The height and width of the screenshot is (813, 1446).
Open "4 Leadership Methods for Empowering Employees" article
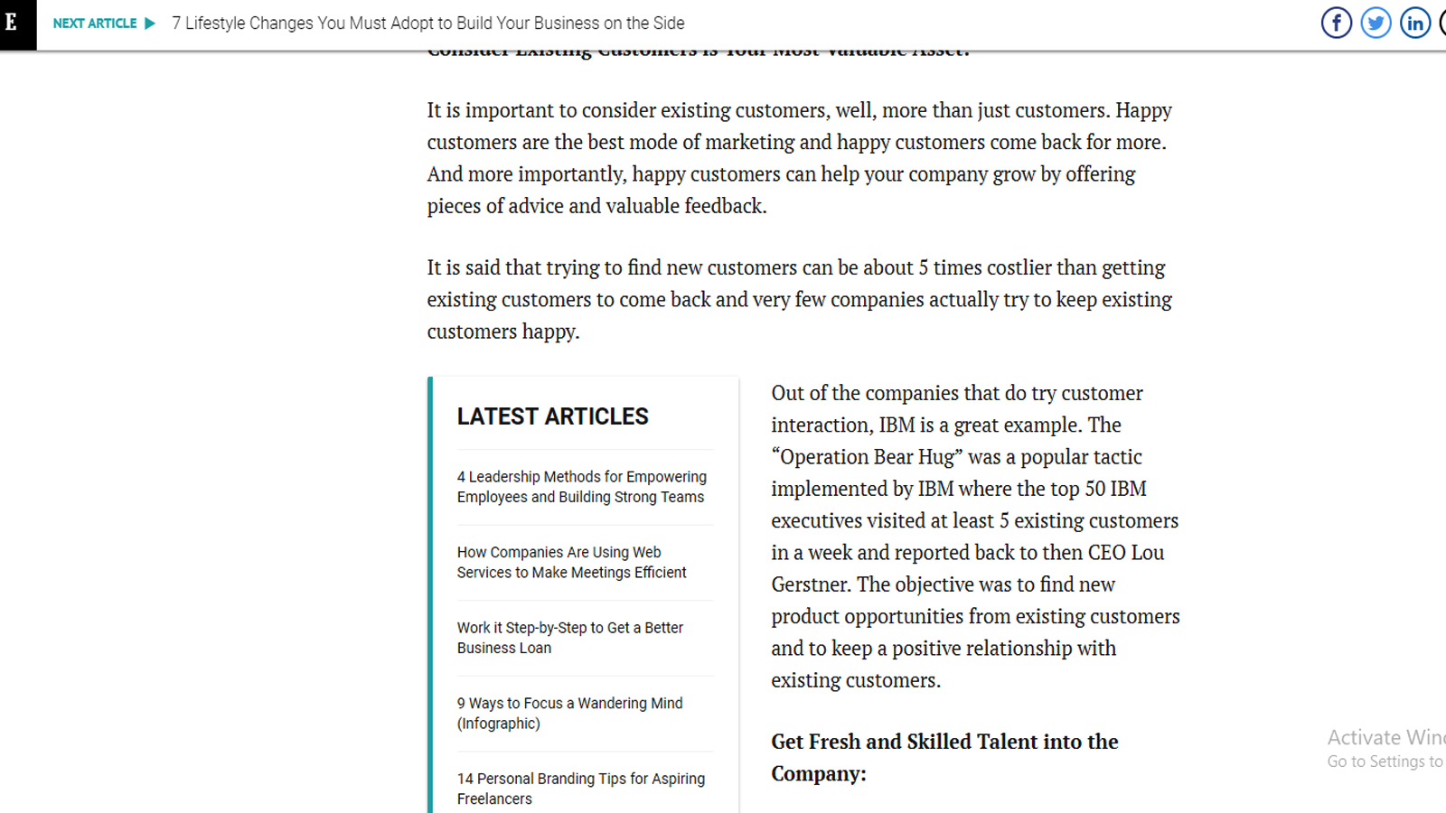point(581,487)
